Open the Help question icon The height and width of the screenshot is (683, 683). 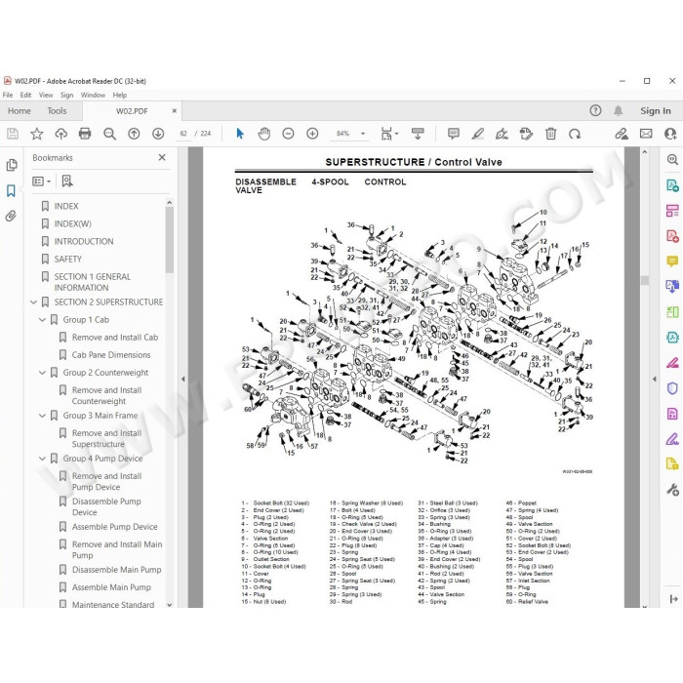coord(595,110)
